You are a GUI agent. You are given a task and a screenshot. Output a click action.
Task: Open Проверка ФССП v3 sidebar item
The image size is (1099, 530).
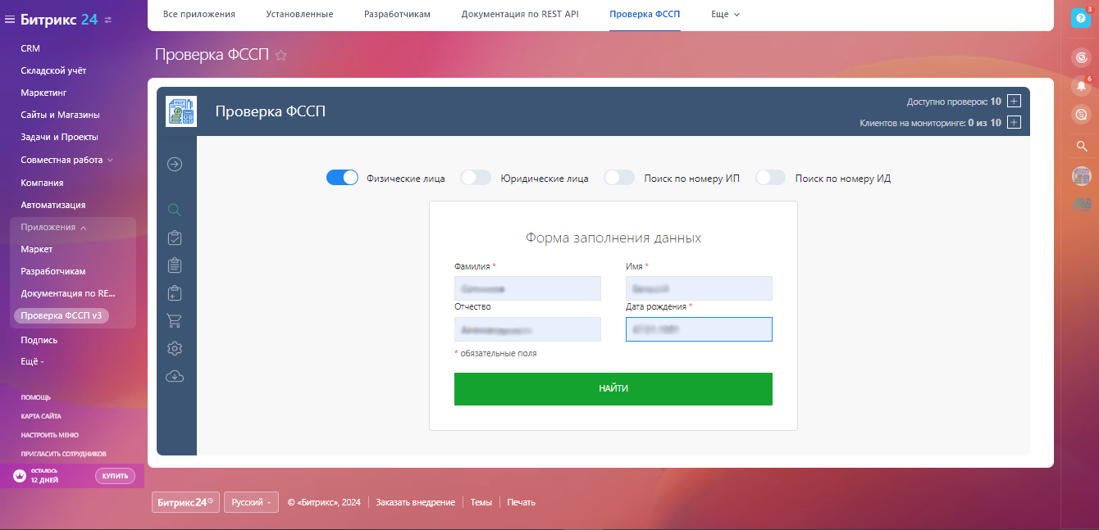(x=62, y=315)
